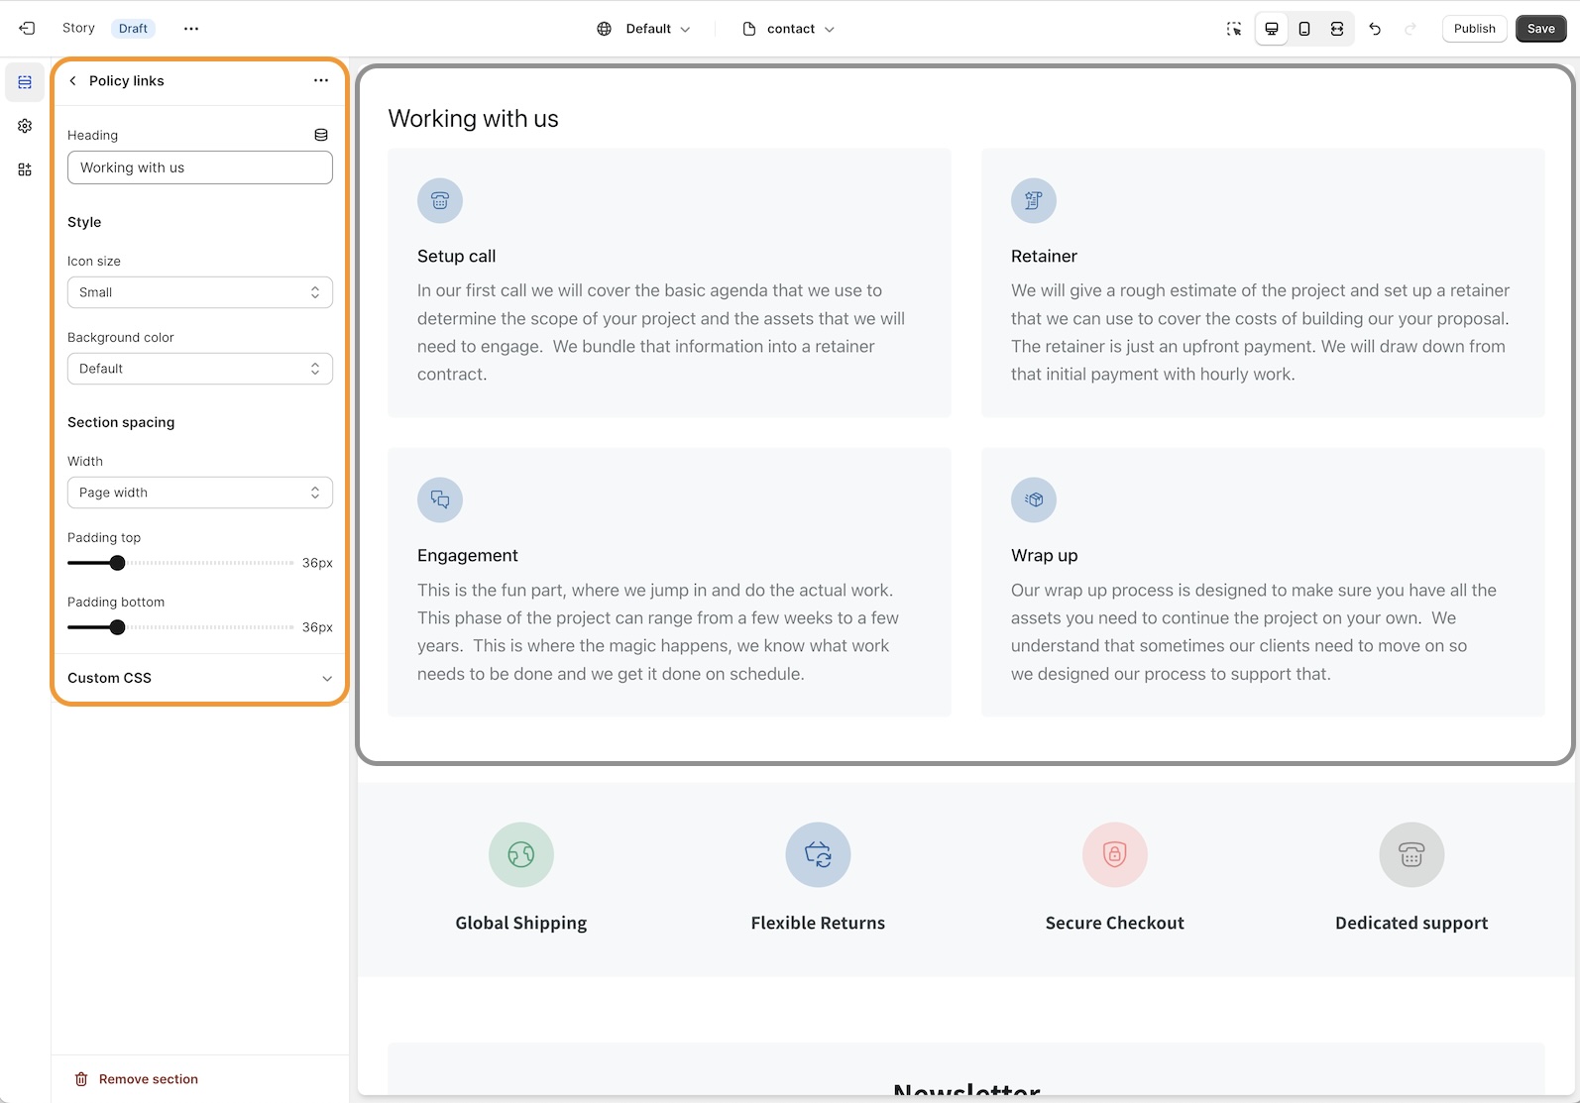
Task: Click the exit editor icon
Action: (x=27, y=29)
